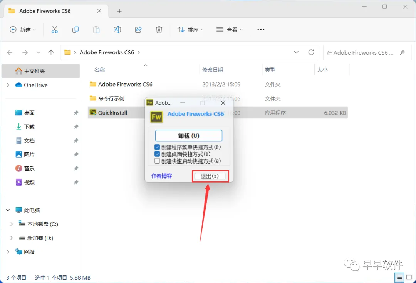The height and width of the screenshot is (283, 416).
Task: Go forward with the right arrow
Action: point(25,52)
